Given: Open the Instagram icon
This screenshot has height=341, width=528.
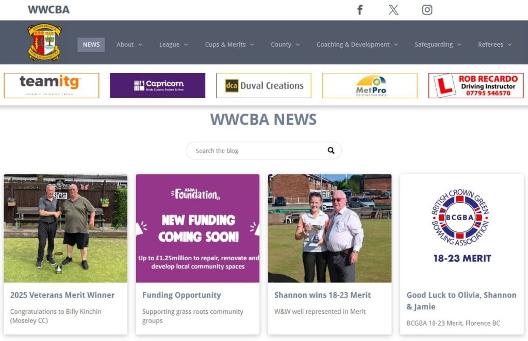Looking at the screenshot, I should [x=427, y=10].
